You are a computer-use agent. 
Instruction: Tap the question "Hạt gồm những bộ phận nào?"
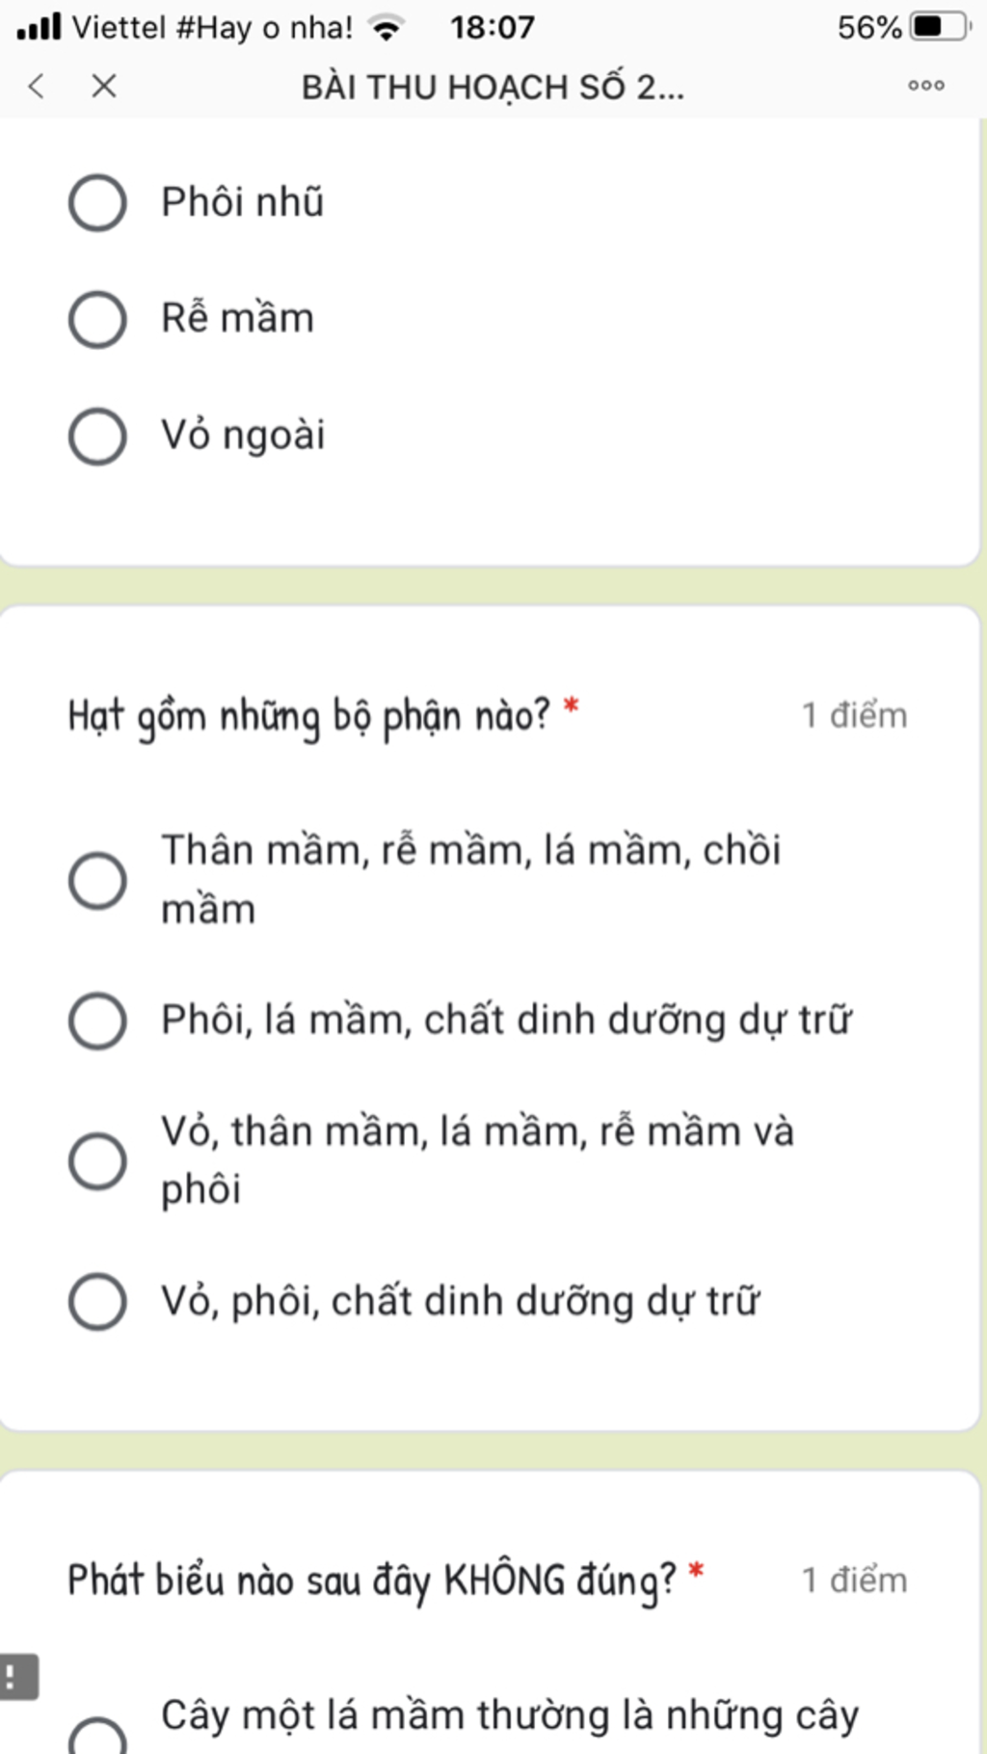tap(308, 716)
